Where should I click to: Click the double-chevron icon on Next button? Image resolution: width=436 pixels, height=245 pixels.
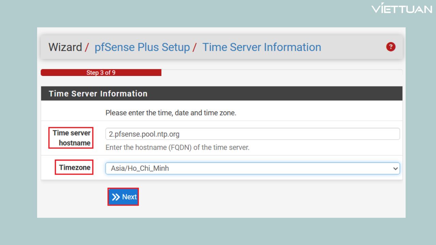[116, 197]
